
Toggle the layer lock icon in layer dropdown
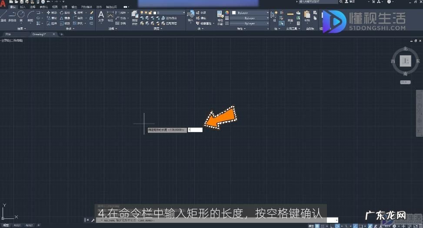tap(150, 13)
